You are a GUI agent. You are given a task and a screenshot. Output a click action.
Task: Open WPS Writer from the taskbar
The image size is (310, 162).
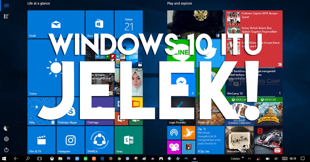(77, 159)
